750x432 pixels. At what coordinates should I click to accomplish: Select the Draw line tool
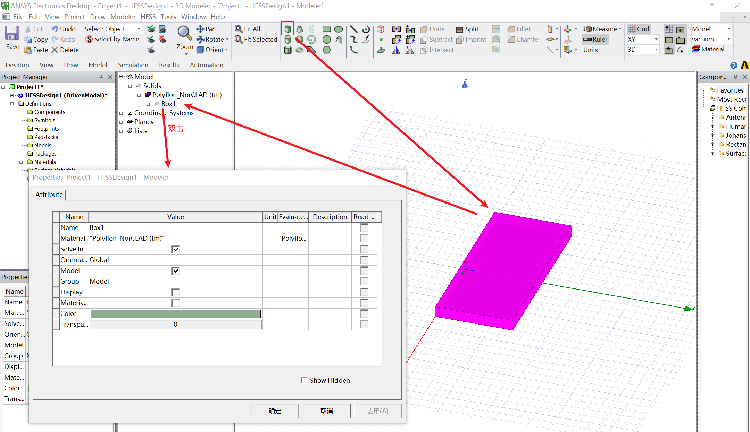(353, 29)
